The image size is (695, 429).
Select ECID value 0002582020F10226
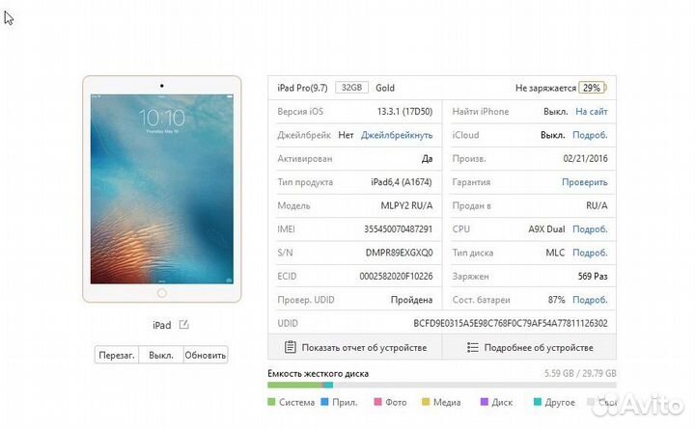(x=396, y=277)
